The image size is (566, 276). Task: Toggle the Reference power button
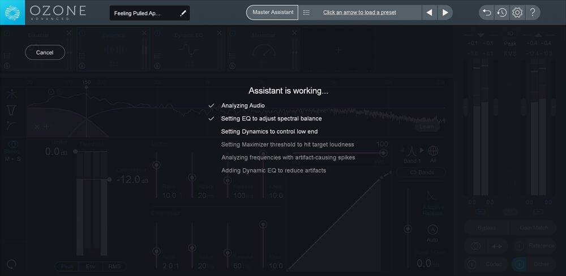tap(520, 246)
